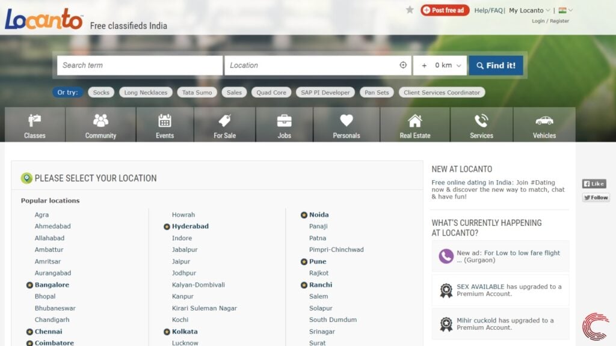This screenshot has height=346, width=616.
Task: Choose Pune from popular locations
Action: click(318, 262)
